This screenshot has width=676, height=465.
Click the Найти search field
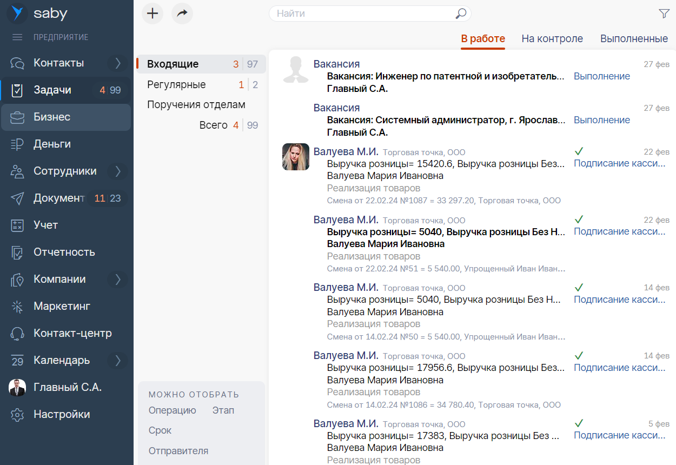pyautogui.click(x=362, y=14)
